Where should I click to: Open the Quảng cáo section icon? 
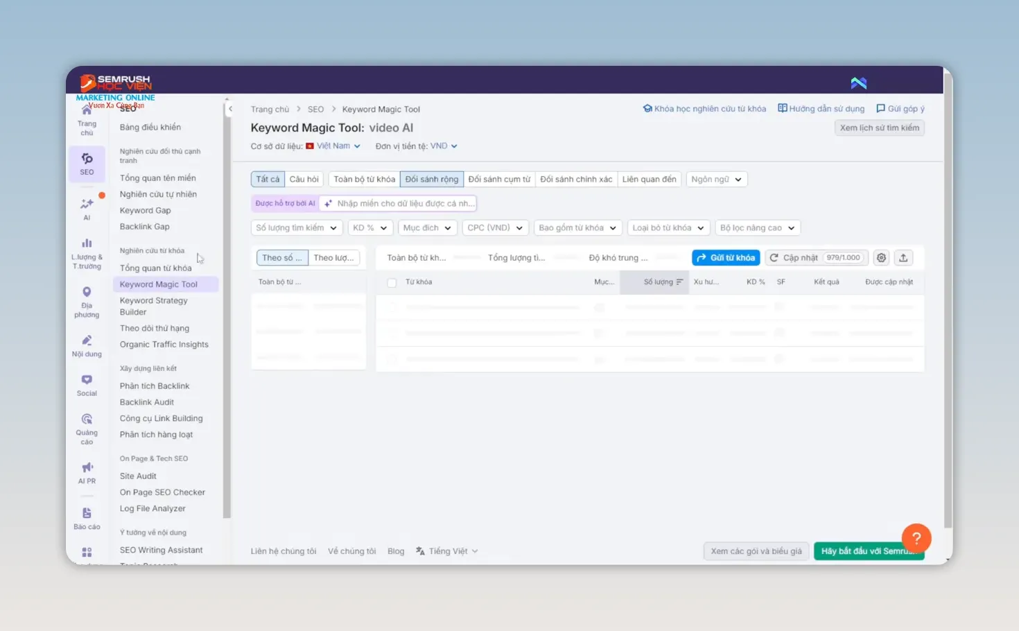(x=87, y=429)
